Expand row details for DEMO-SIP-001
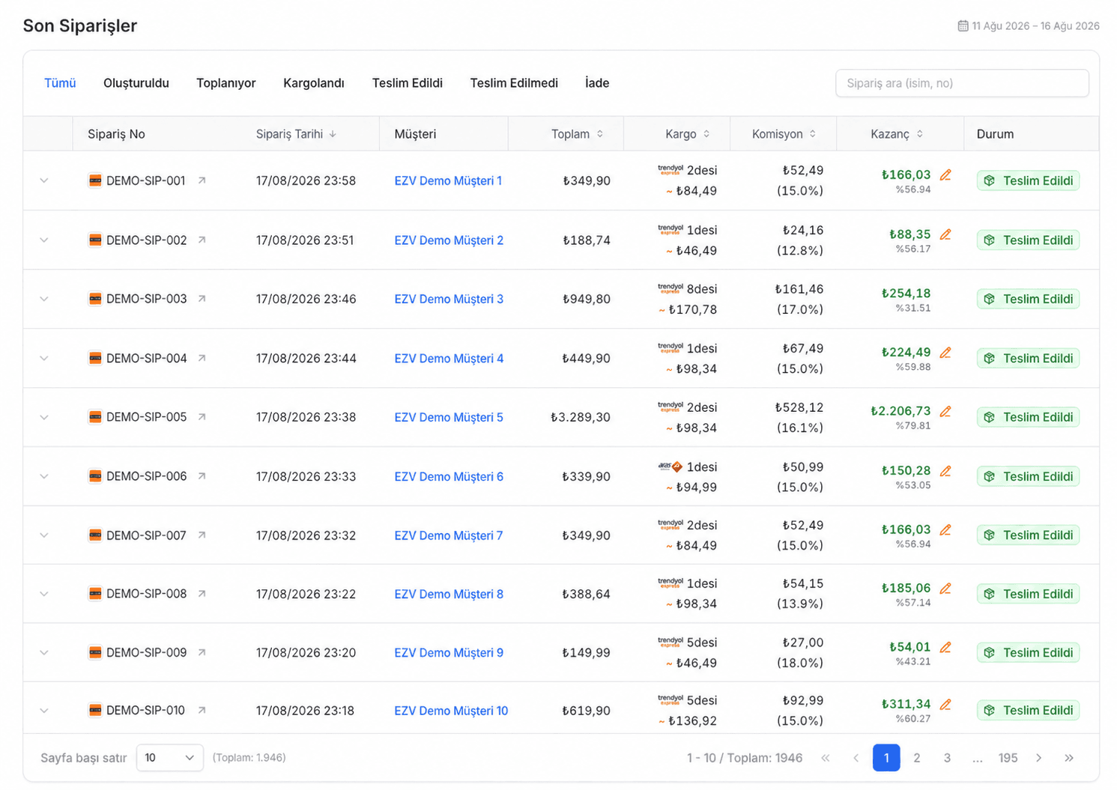The height and width of the screenshot is (790, 1117). (x=44, y=180)
